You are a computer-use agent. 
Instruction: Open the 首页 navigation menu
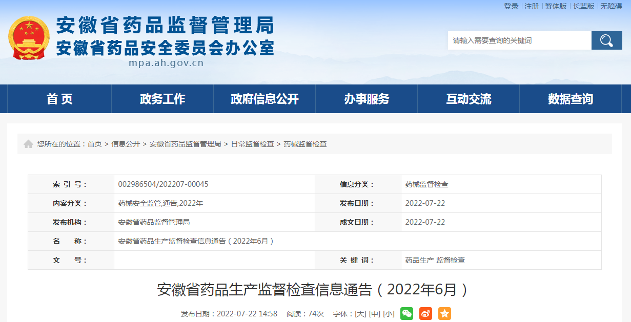coord(59,99)
